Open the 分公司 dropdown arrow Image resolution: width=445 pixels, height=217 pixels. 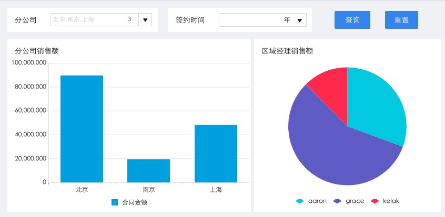pos(145,20)
